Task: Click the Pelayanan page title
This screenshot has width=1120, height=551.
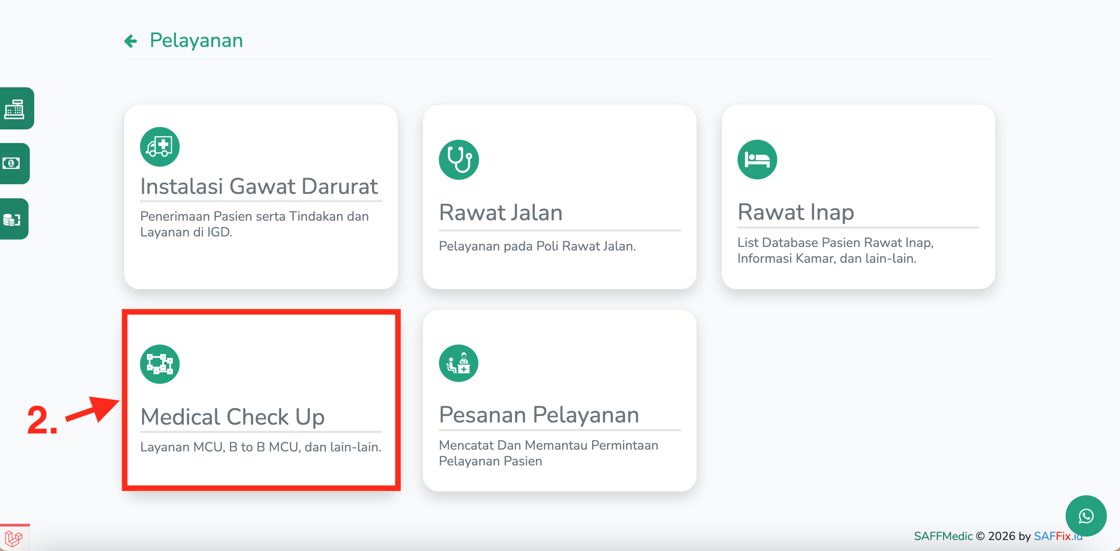Action: (196, 40)
